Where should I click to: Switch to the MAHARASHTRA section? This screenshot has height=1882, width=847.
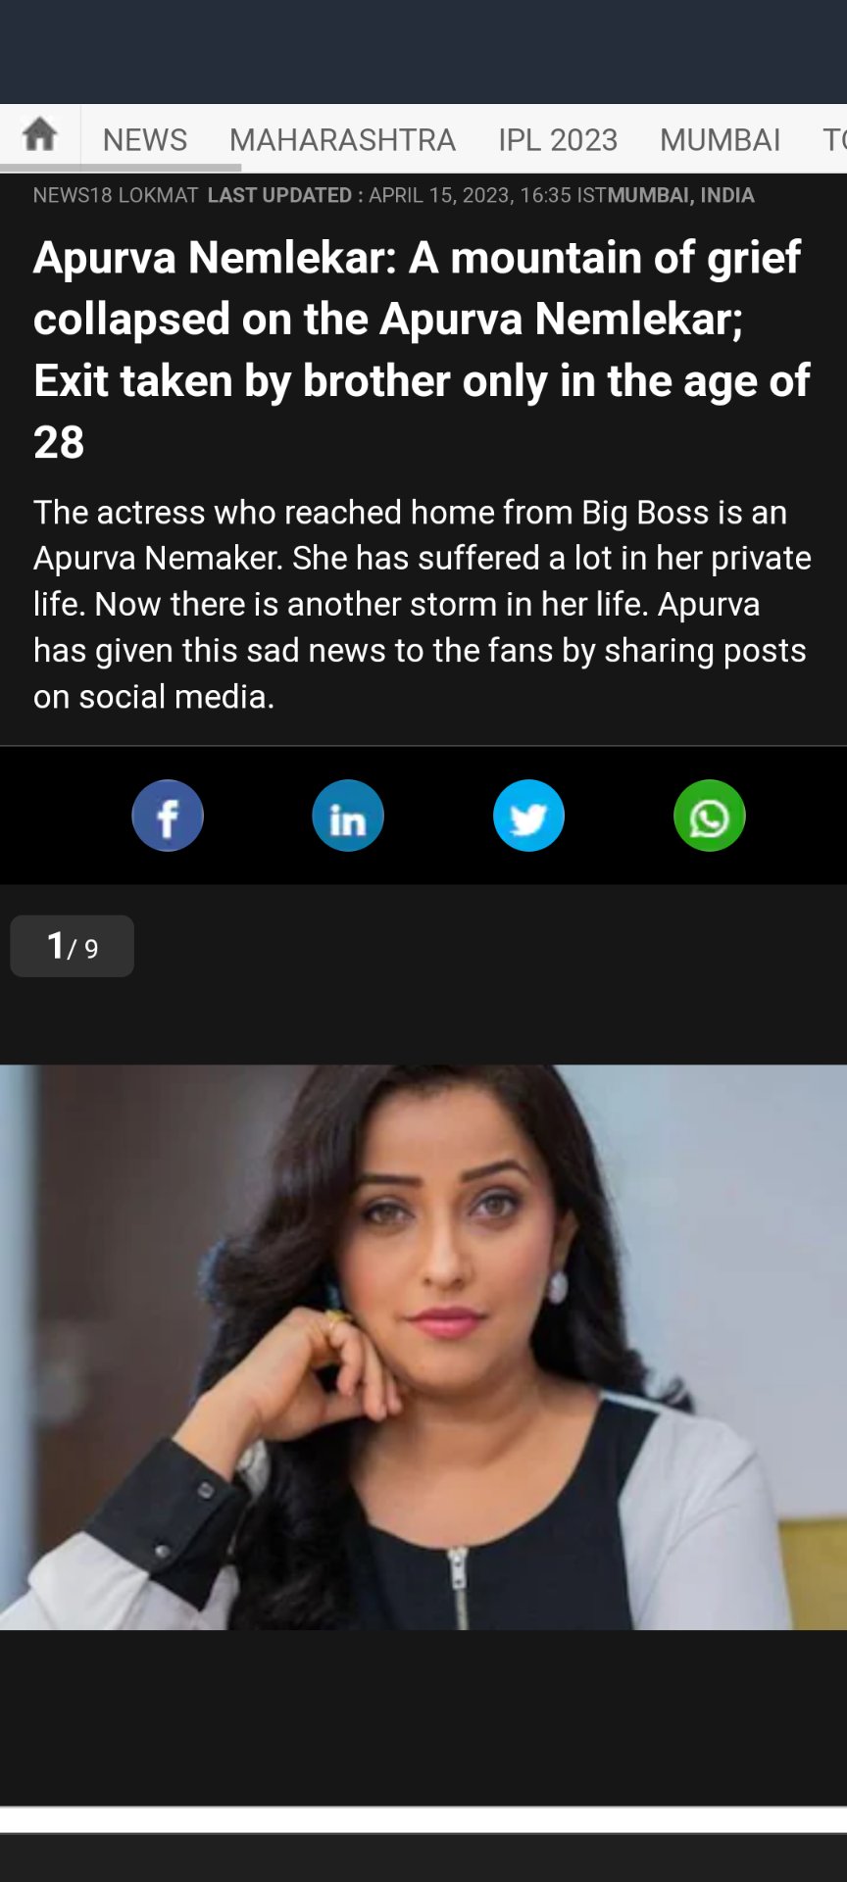[x=342, y=140]
